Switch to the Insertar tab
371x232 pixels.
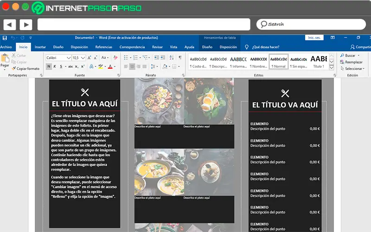click(x=40, y=47)
